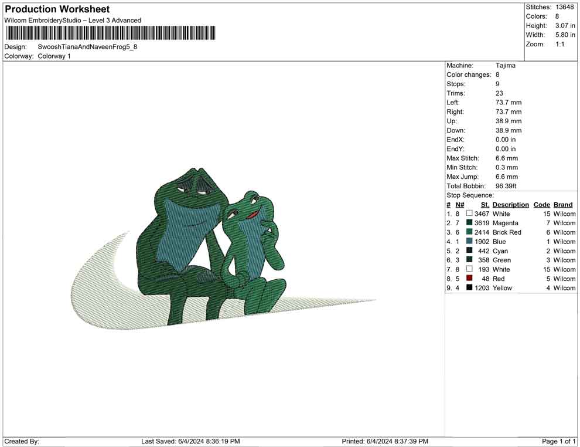Click stitch count '1902' in the Blue row
The image size is (580, 447).
(x=482, y=242)
